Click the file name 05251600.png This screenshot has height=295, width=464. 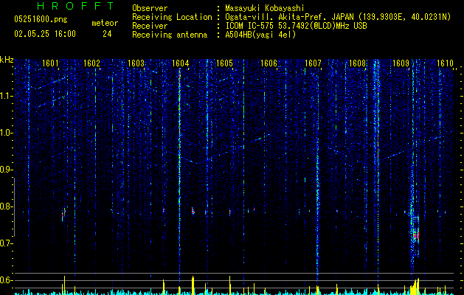[x=41, y=19]
